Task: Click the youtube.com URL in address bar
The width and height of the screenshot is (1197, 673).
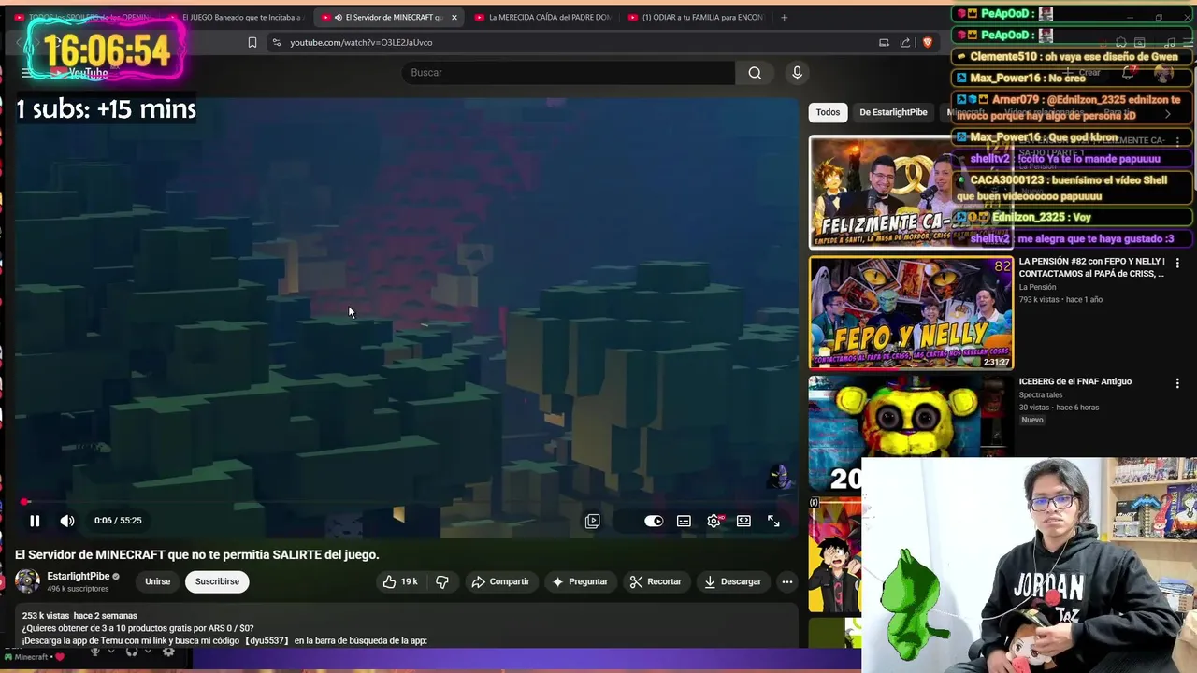Action: click(361, 42)
